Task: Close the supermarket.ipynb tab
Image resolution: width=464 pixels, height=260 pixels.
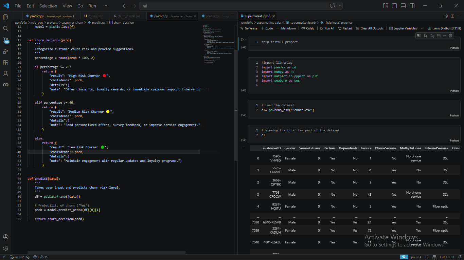Action: click(x=273, y=16)
